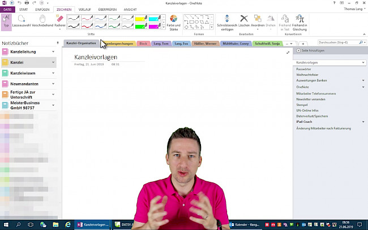Click the Löschen icon in ribbon
This screenshot has height=230, width=368.
pyautogui.click(x=245, y=23)
